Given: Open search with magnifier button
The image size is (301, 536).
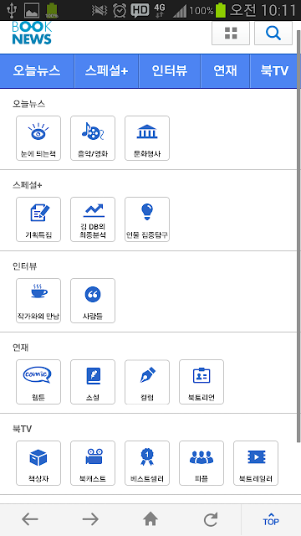Looking at the screenshot, I should [273, 33].
